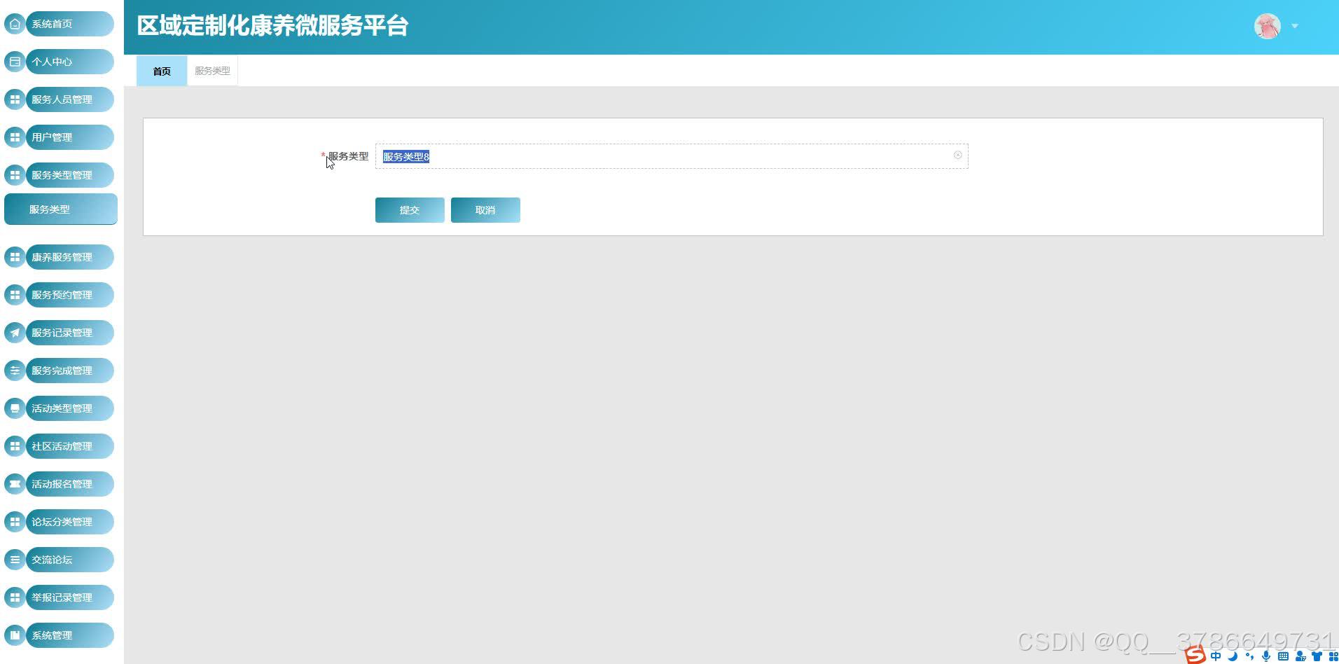
Task: Click the 服务类型 text input field
Action: [672, 156]
